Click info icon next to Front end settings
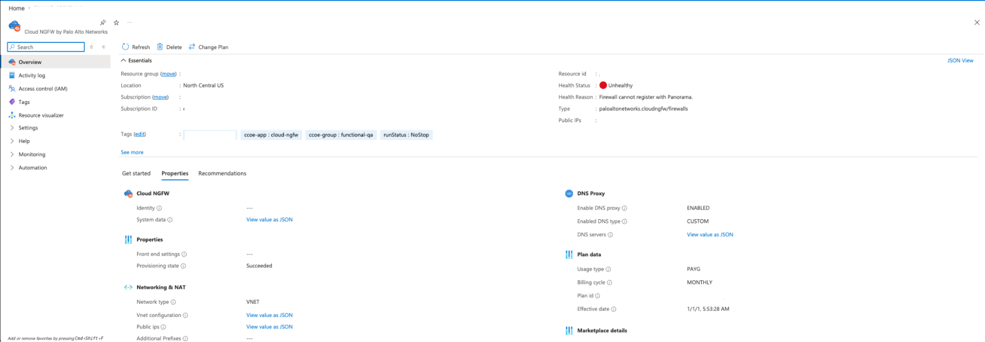Image resolution: width=985 pixels, height=342 pixels. [184, 254]
